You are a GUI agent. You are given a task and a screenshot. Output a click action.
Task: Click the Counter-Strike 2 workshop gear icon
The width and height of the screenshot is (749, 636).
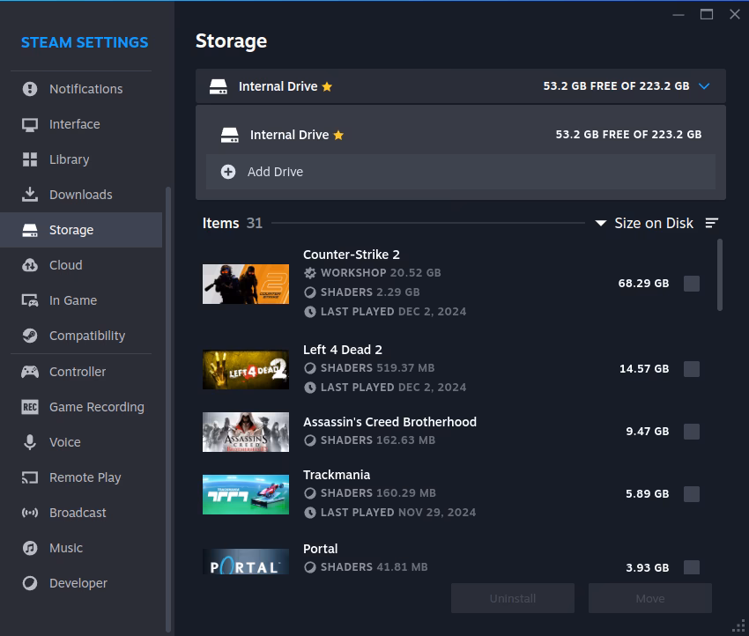(310, 273)
